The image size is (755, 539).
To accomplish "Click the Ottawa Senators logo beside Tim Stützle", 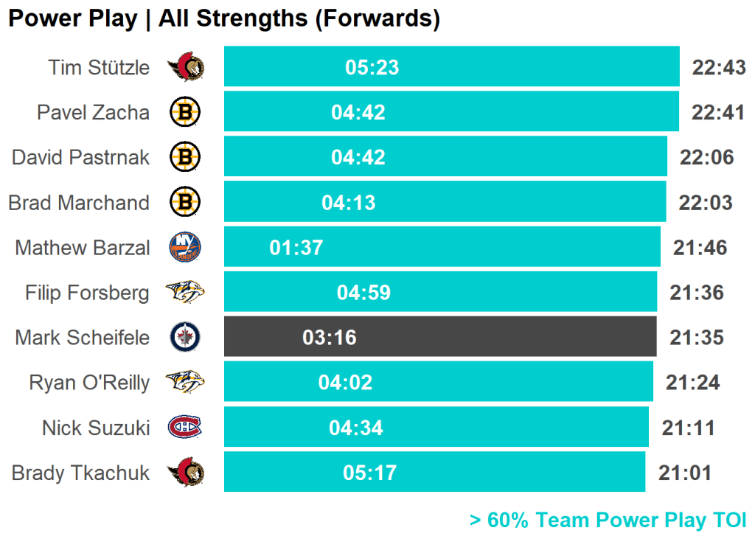I will coord(185,68).
